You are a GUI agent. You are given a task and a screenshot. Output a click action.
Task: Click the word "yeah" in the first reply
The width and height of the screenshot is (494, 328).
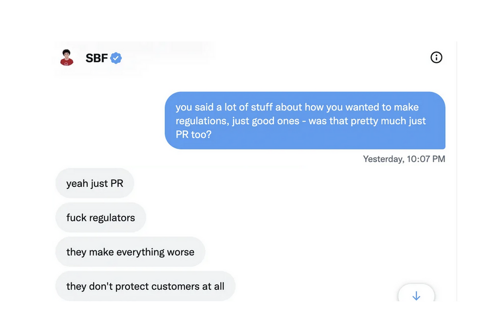(x=77, y=183)
